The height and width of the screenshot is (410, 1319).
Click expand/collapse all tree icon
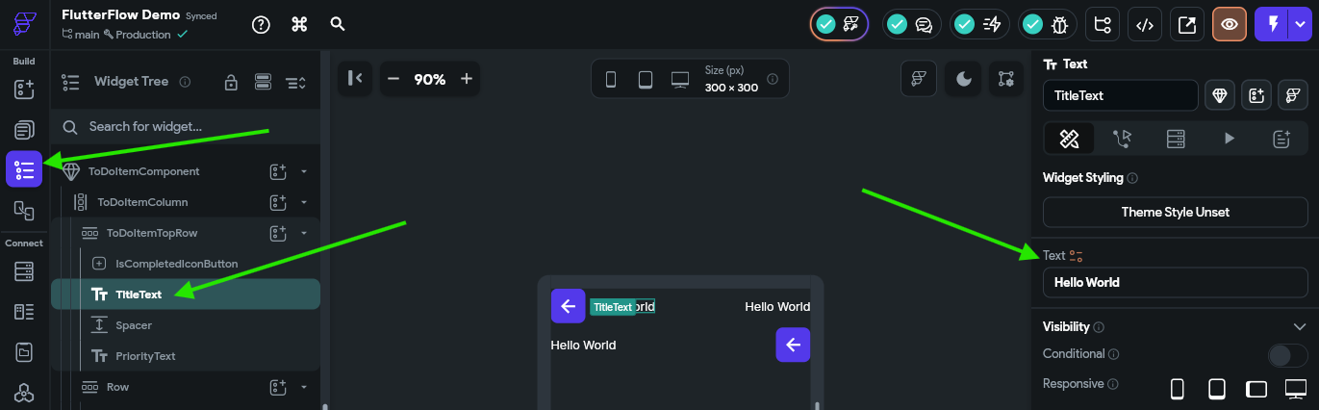coord(295,83)
